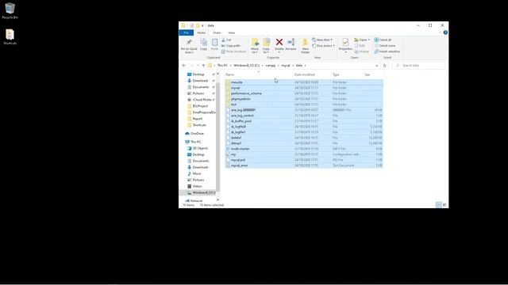
Task: Click xampp in the address breadcrumb
Action: tap(271, 66)
